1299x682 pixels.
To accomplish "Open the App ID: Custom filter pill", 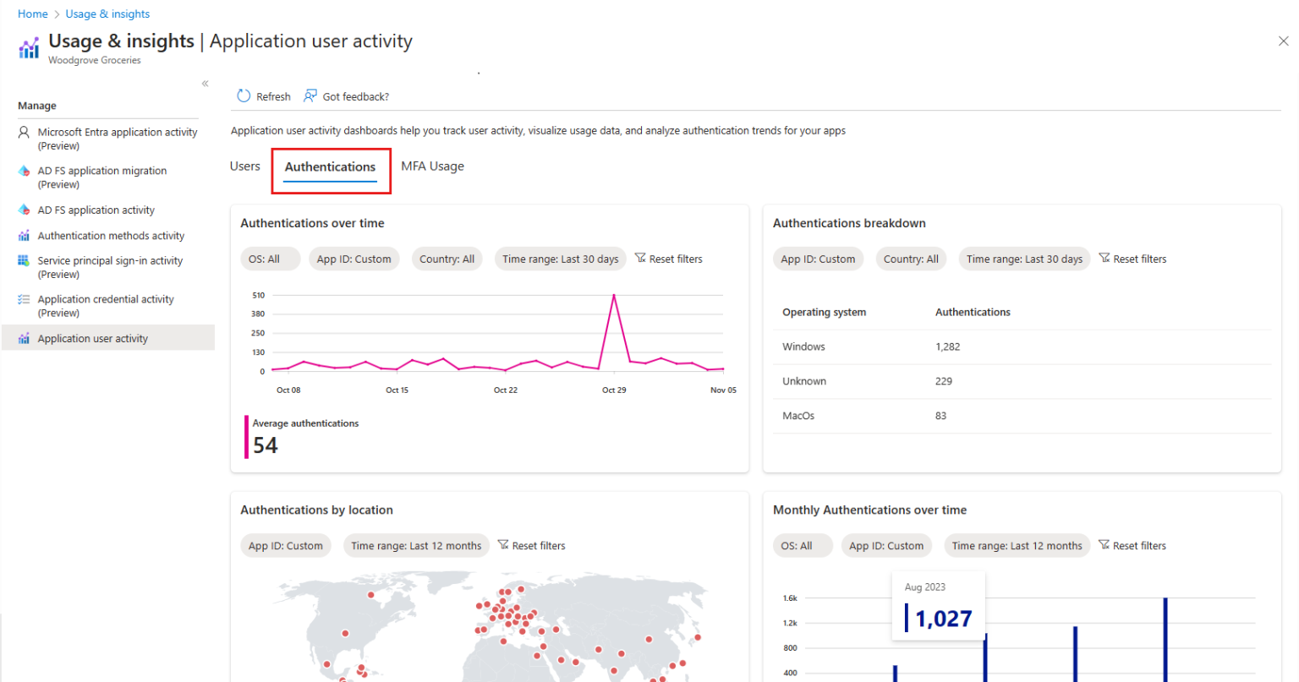I will point(354,258).
